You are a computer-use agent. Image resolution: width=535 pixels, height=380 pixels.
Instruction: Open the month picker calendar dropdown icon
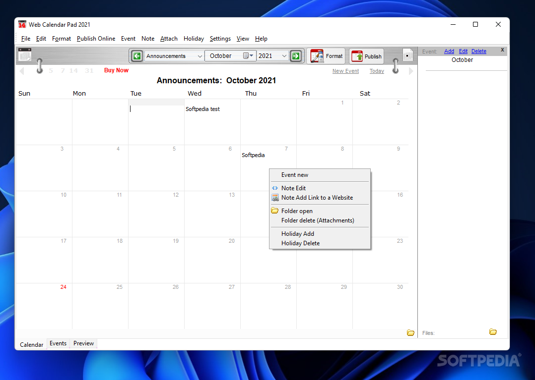248,55
